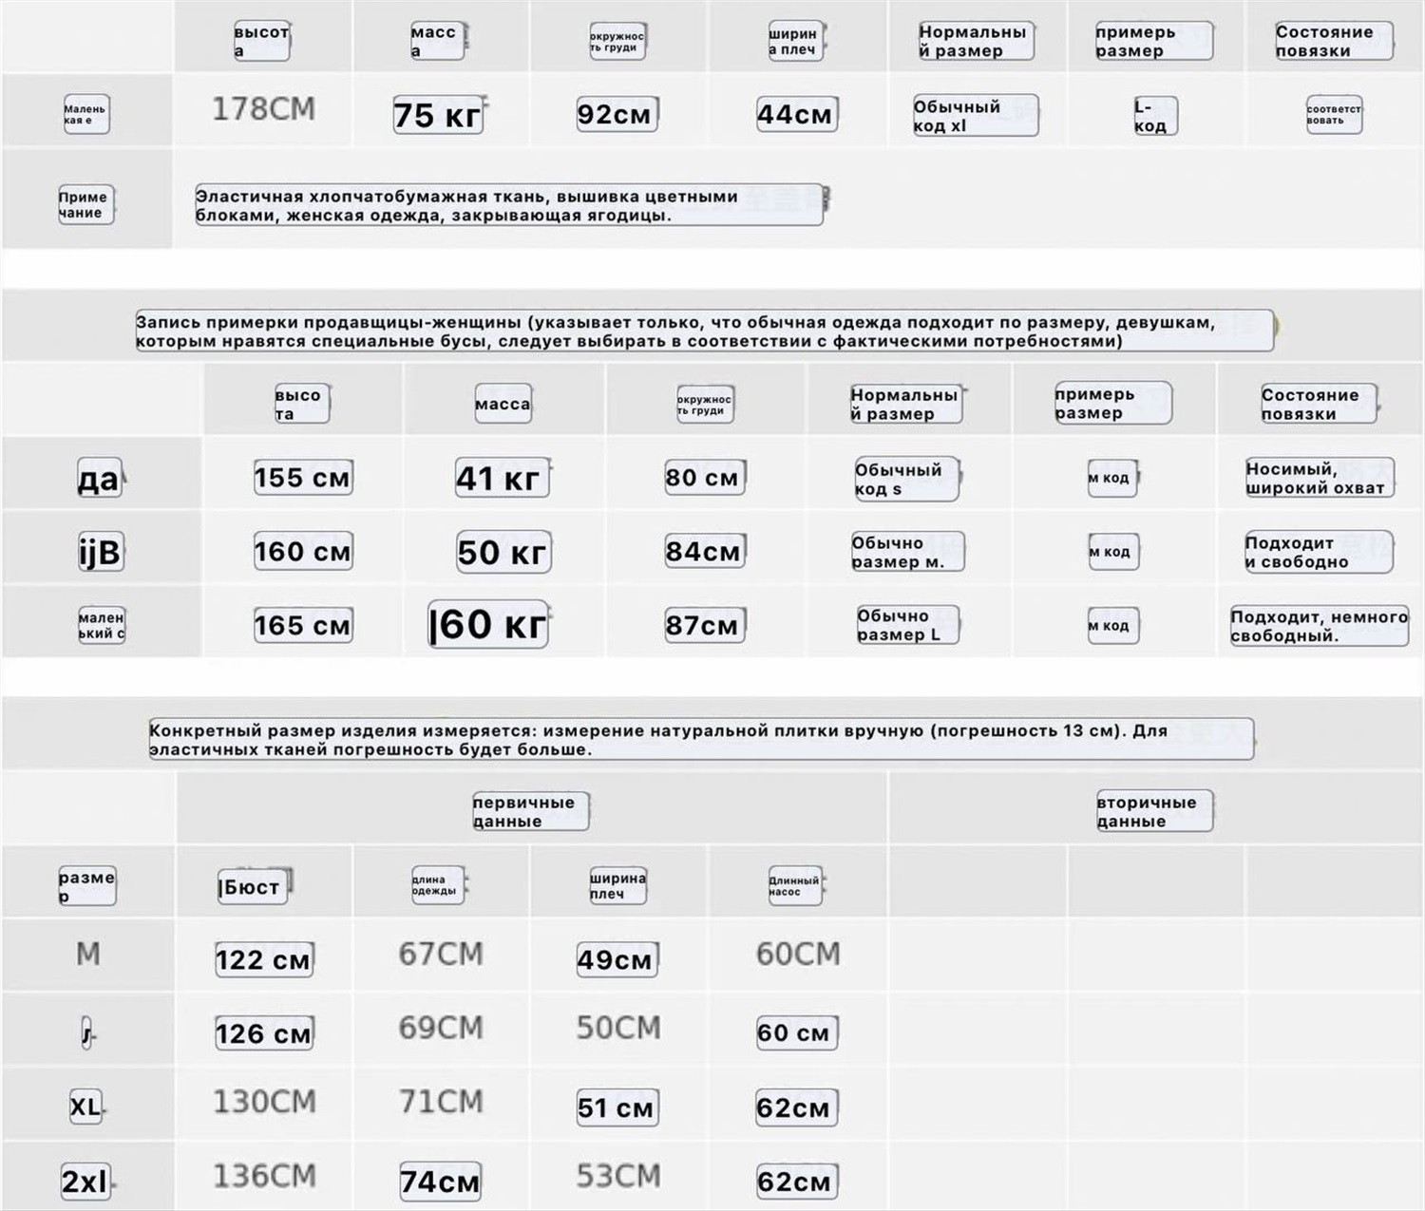
Task: Select the "Подходит и свободно" cell
Action: coord(1319,552)
